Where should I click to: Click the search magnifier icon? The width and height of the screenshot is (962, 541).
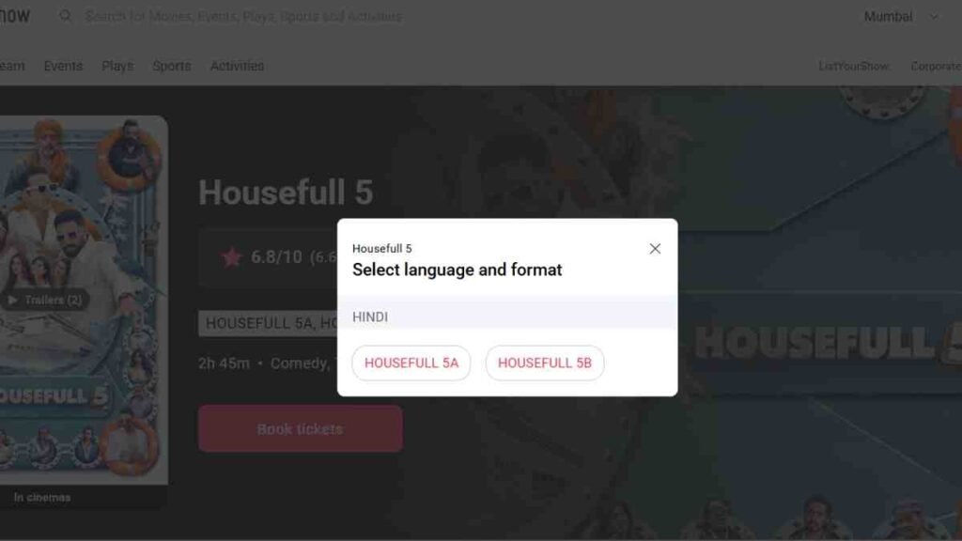65,16
